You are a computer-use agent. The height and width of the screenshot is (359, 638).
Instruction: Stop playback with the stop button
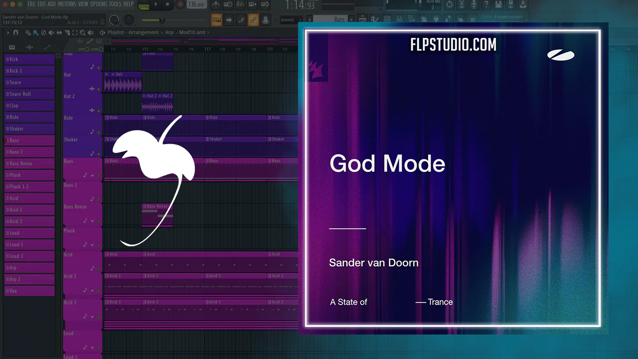[x=167, y=4]
